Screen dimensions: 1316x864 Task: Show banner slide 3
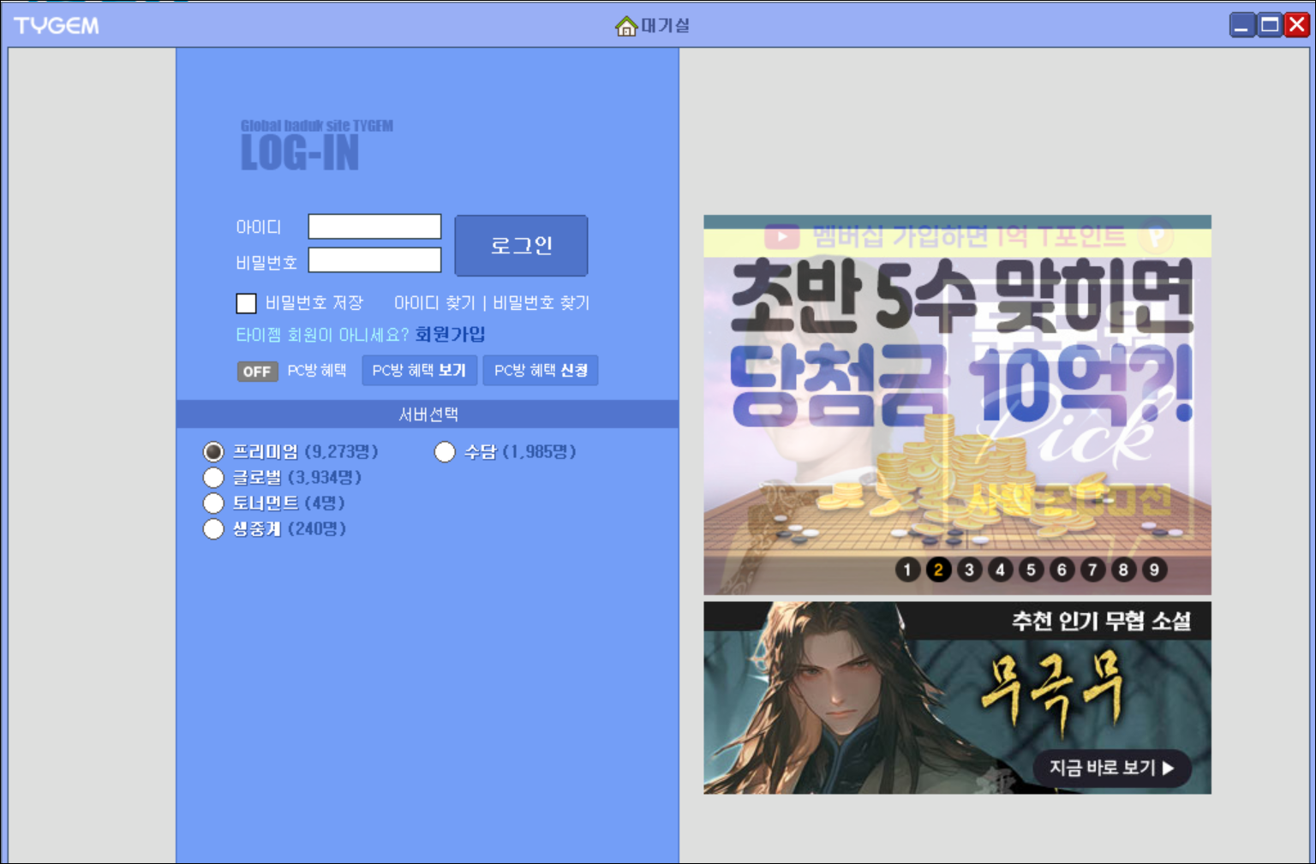[x=969, y=569]
